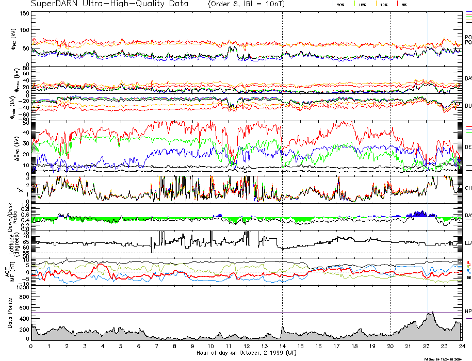Click the "Hour of day" x-axis label

coord(246,353)
